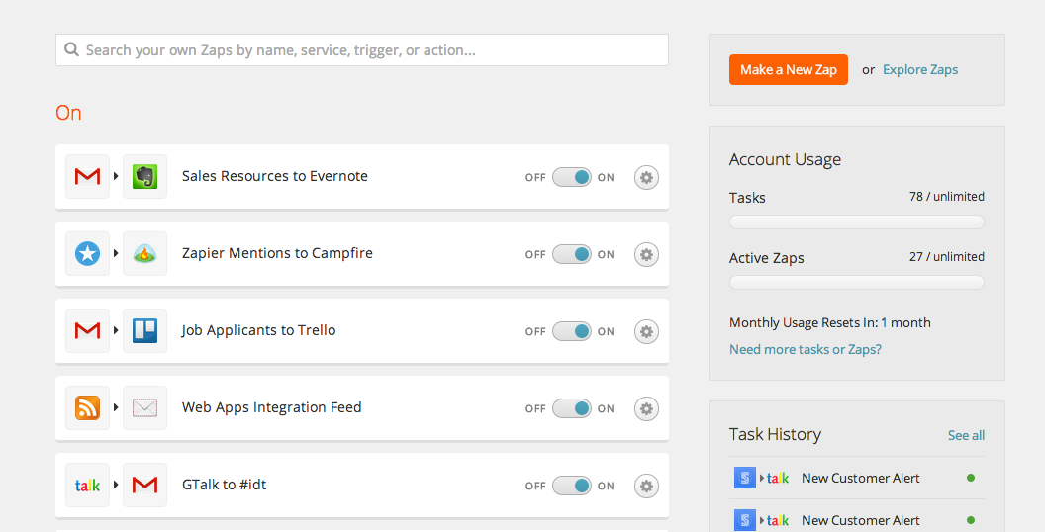This screenshot has height=532, width=1045.
Task: Toggle off Sales Resources to Evernote zap
Action: click(572, 177)
